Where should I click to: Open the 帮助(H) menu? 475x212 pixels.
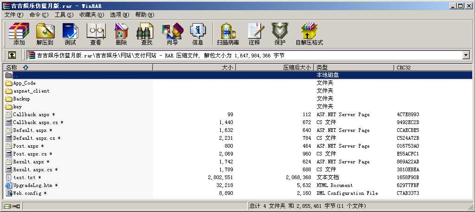145,15
